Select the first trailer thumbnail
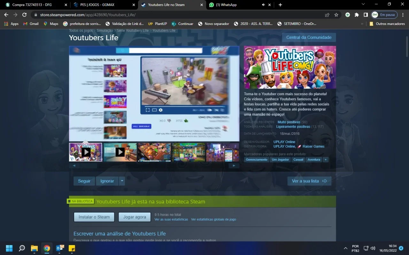Viewport: 409px width, 255px height. click(x=86, y=152)
